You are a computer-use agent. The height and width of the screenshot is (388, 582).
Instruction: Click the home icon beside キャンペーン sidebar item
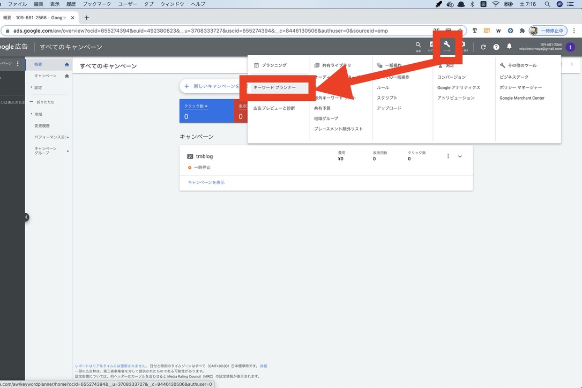click(67, 76)
